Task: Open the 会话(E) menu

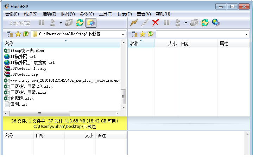Action: tap(12, 14)
